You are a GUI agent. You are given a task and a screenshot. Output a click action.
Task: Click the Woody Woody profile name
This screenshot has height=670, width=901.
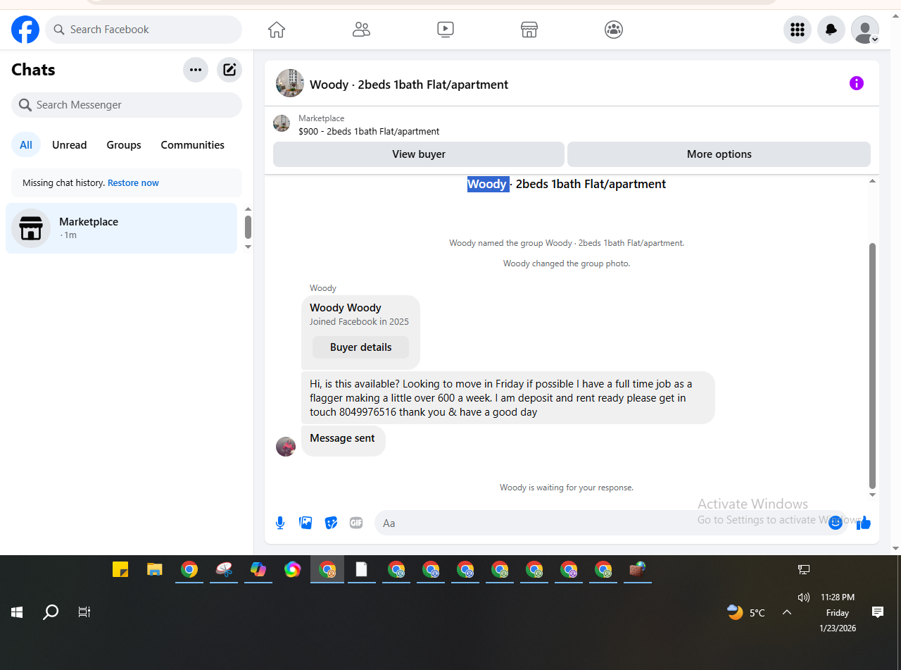(346, 308)
